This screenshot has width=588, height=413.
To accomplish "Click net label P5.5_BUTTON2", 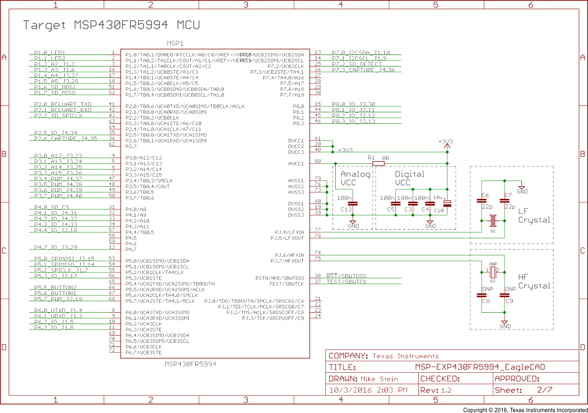I will [x=55, y=287].
